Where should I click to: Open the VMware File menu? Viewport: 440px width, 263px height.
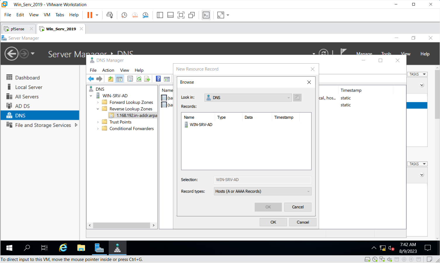pos(8,15)
